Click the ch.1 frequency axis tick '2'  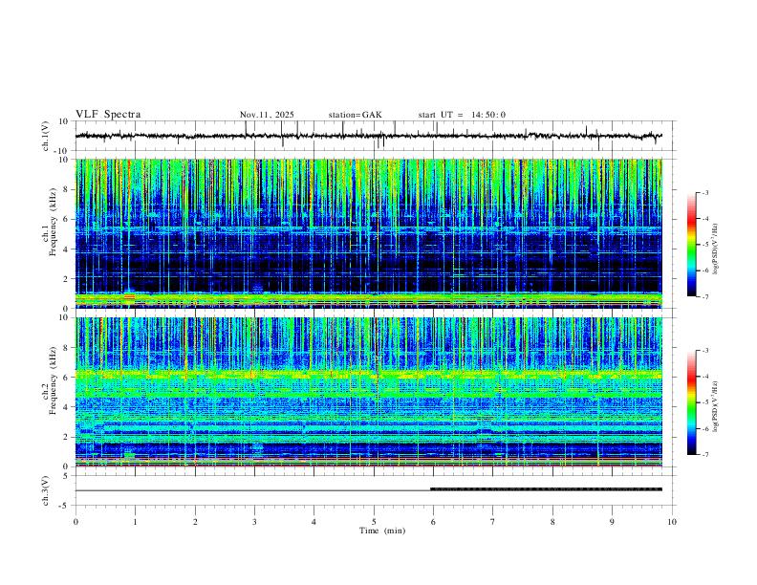pos(66,279)
